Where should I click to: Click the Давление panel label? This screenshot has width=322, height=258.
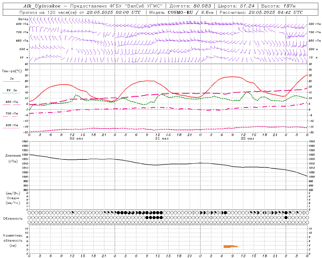[x=13, y=156]
